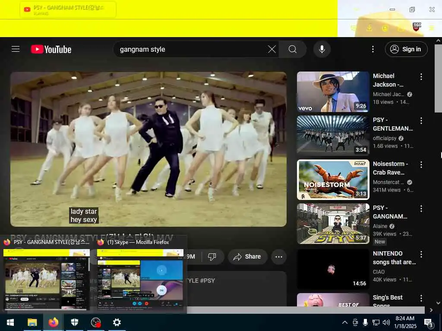Open File Explorer from taskbar
The width and height of the screenshot is (442, 331).
click(32, 322)
